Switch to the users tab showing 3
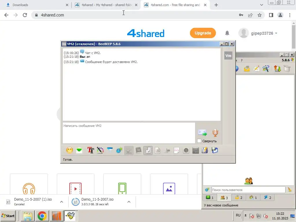Screen dimensions: 296x222 [x=224, y=197]
